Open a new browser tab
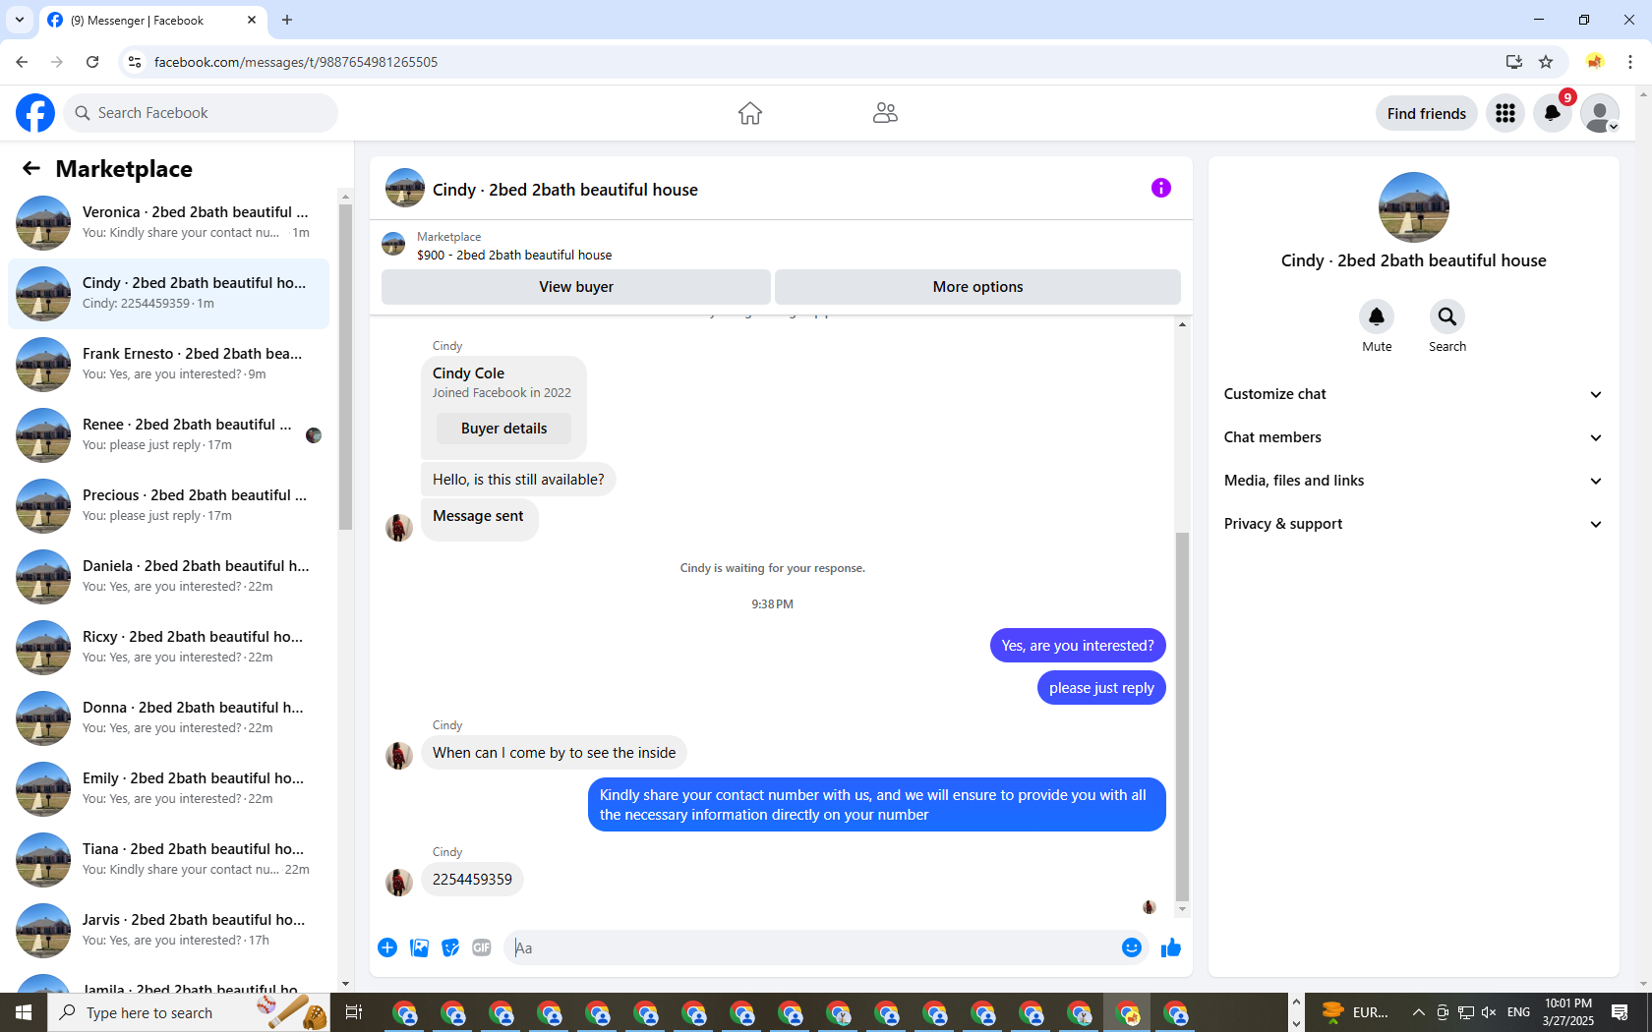Image resolution: width=1652 pixels, height=1032 pixels. 287,20
